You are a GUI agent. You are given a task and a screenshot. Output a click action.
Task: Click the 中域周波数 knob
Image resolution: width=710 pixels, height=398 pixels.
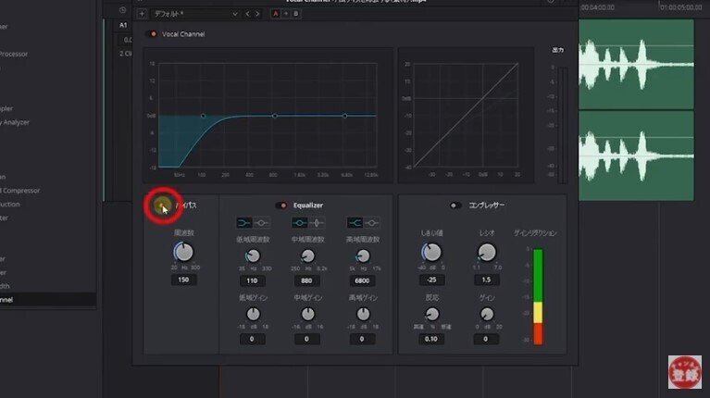point(308,256)
